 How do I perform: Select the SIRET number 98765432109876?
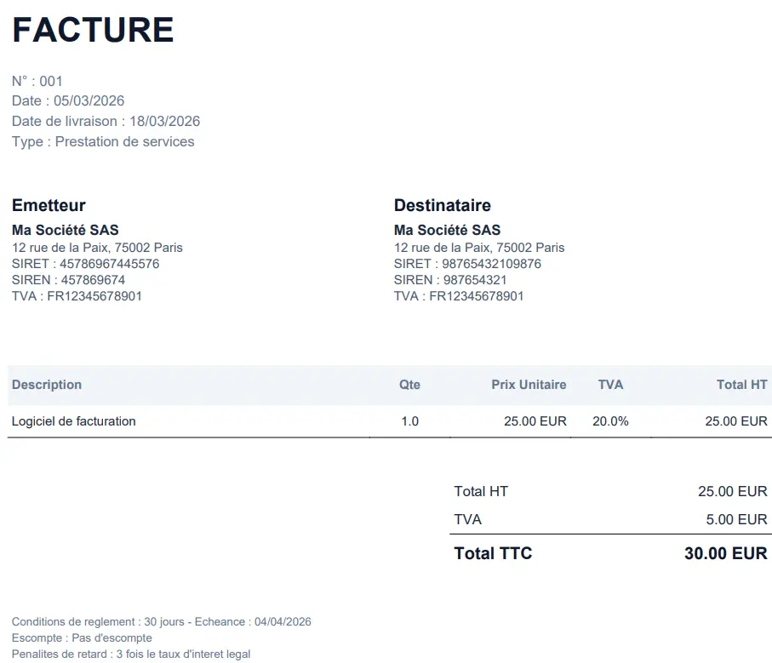(491, 264)
